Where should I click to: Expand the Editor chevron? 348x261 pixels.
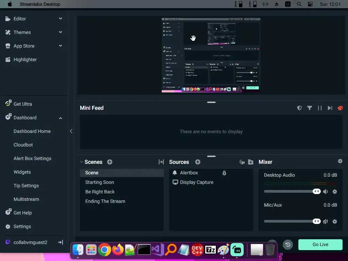pyautogui.click(x=60, y=19)
